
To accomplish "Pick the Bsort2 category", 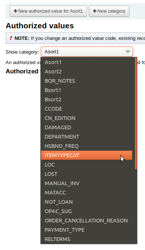I will point(87,99).
